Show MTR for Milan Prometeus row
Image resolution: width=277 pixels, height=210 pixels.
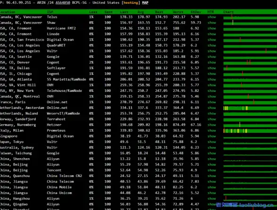[x=212, y=130]
